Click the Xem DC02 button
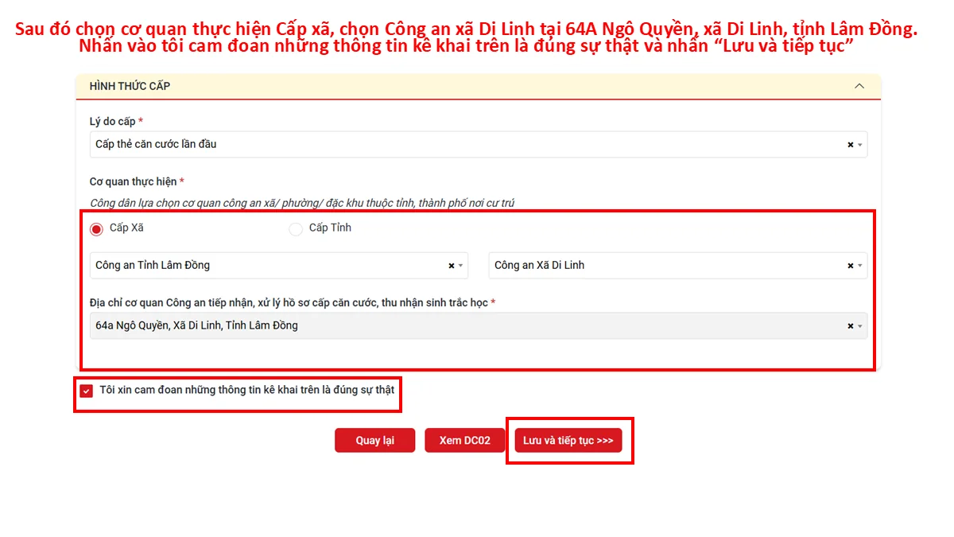 [465, 441]
